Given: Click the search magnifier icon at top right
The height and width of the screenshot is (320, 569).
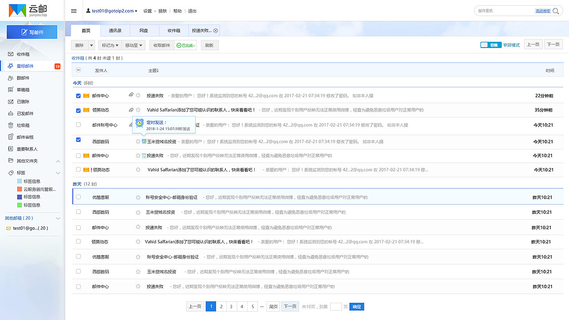Looking at the screenshot, I should 556,11.
